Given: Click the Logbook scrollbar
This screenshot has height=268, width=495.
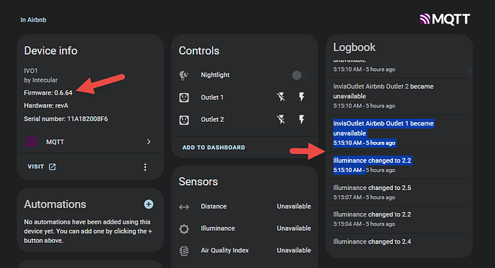Looking at the screenshot, I should [470, 70].
